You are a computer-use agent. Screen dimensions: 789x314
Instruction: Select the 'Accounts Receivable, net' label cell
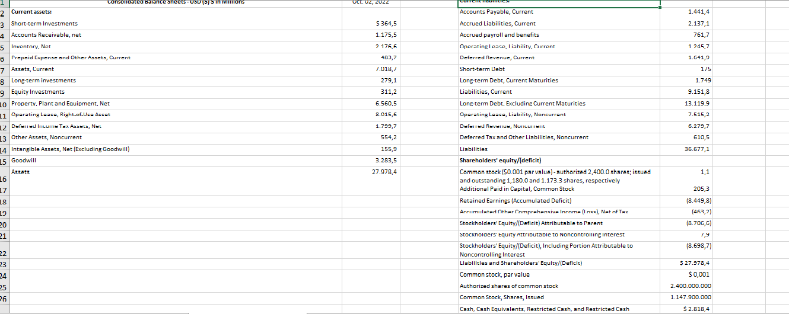pyautogui.click(x=176, y=34)
